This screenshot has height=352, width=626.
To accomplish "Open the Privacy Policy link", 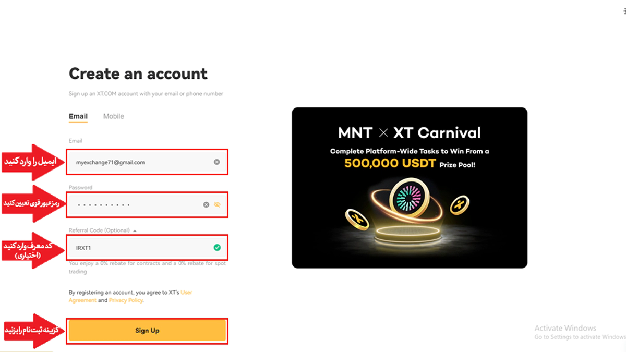I will [125, 300].
